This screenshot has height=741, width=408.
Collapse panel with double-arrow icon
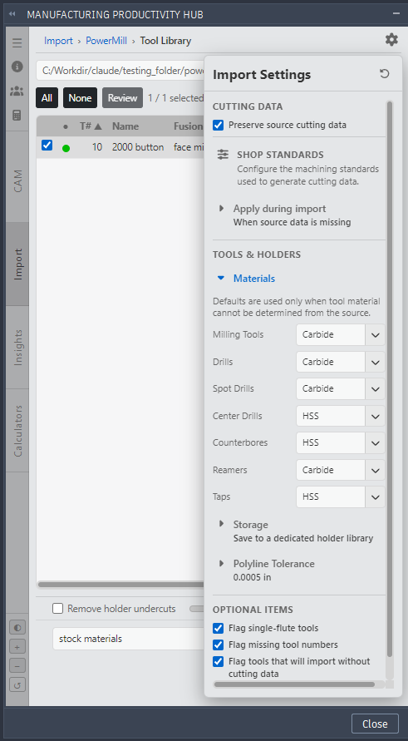click(x=12, y=14)
